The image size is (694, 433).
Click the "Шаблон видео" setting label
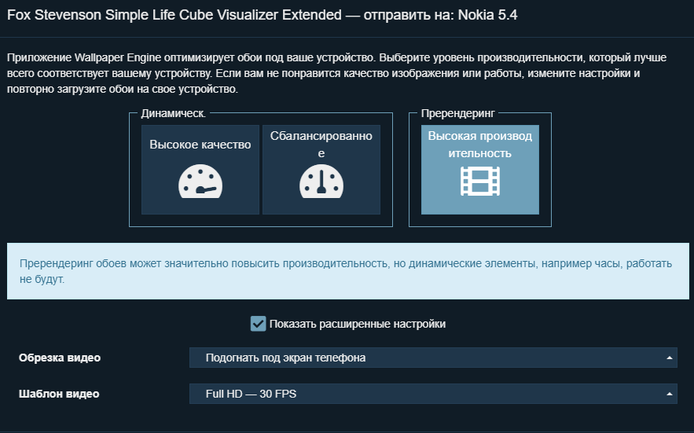(x=59, y=394)
